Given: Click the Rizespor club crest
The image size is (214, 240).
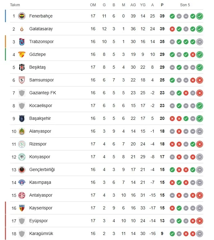Looking at the screenshot, I should pos(22,144).
